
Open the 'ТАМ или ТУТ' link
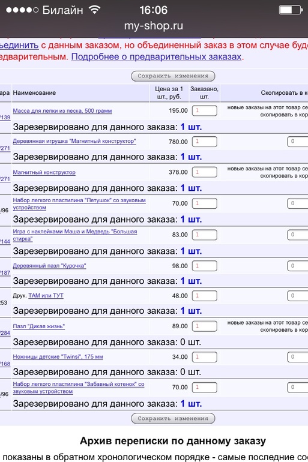coord(46,296)
